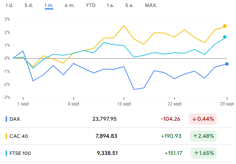Select the 1 m. range tab
236x164 pixels.
49,6
